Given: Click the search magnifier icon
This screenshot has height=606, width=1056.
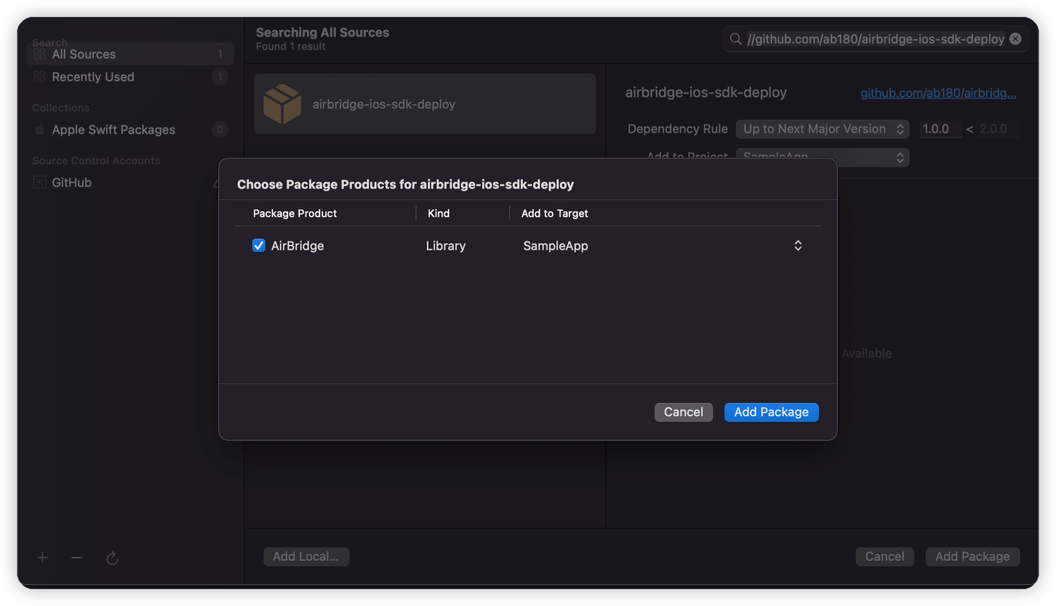Looking at the screenshot, I should [736, 39].
